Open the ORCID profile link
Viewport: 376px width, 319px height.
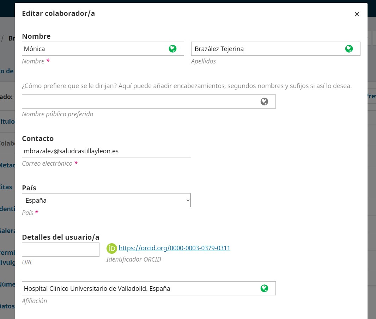pyautogui.click(x=174, y=248)
